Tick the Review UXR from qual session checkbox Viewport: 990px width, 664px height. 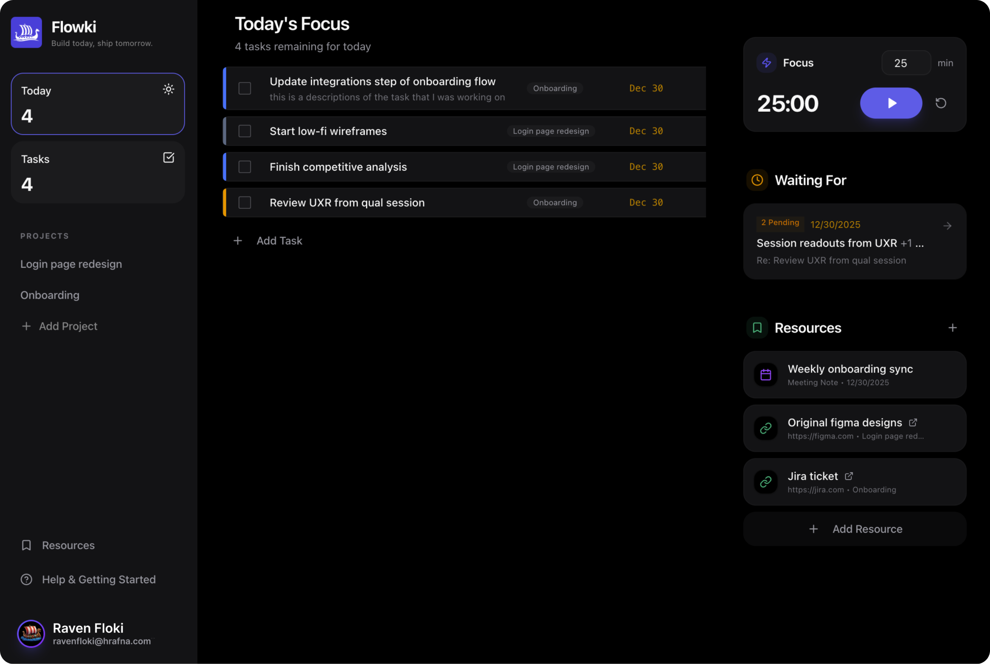tap(245, 203)
